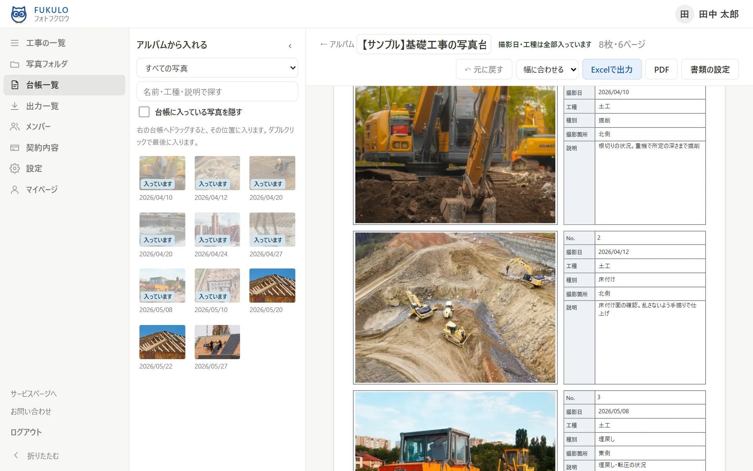Click the No. 2 aerial excavation photo
Image resolution: width=753 pixels, height=471 pixels.
pyautogui.click(x=455, y=307)
